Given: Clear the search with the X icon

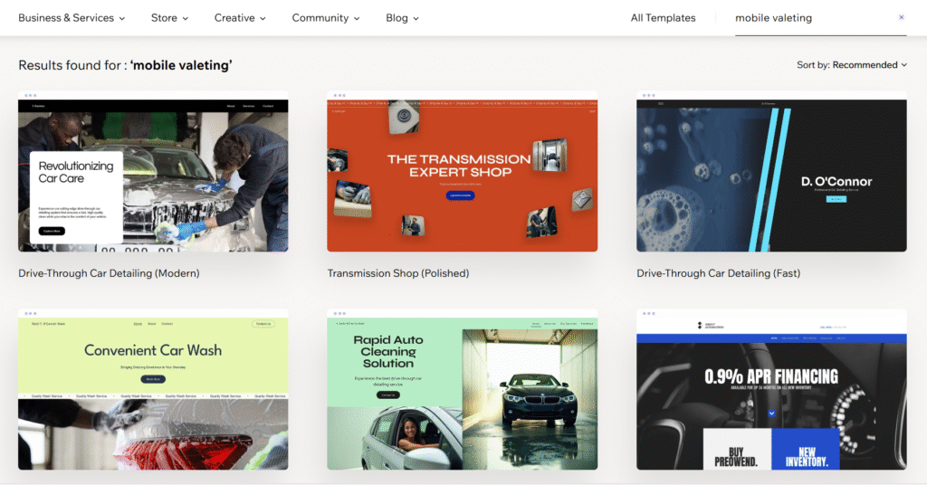Looking at the screenshot, I should pos(901,17).
